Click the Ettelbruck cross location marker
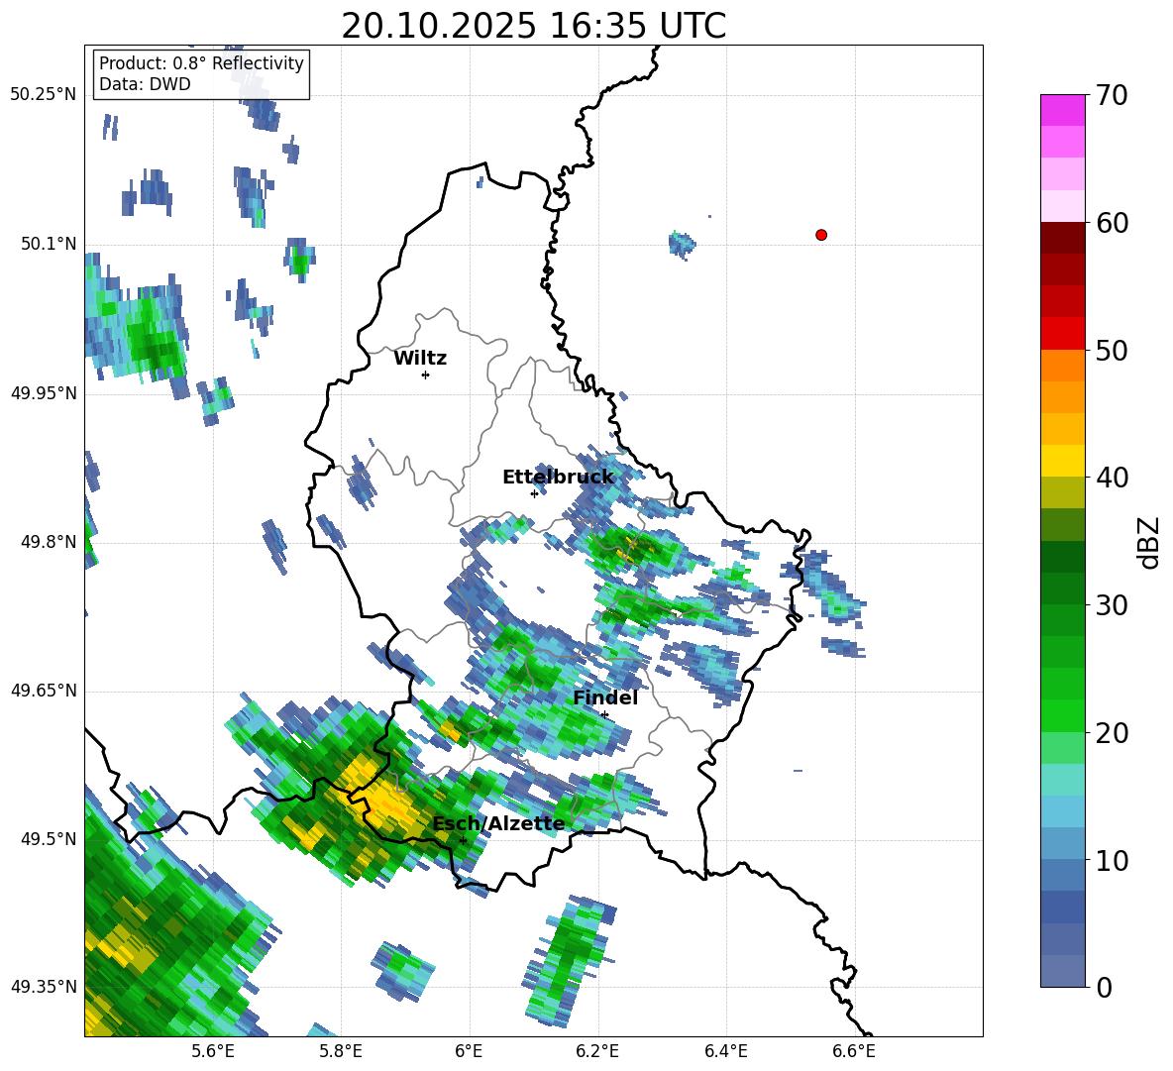 (534, 493)
